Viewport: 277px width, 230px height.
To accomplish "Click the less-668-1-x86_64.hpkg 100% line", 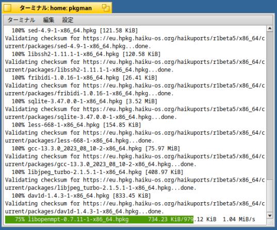I will tap(76, 125).
